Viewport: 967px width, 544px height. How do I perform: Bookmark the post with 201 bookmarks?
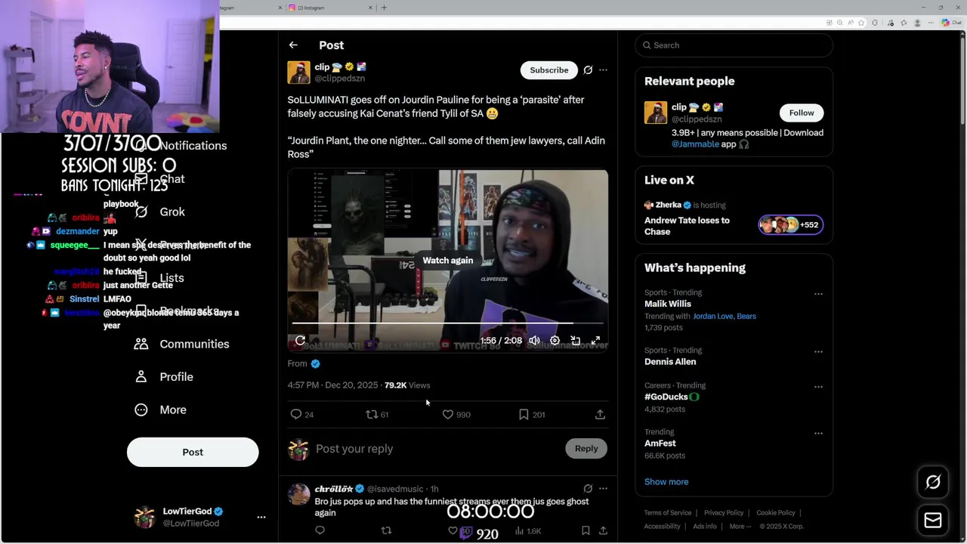(531, 415)
